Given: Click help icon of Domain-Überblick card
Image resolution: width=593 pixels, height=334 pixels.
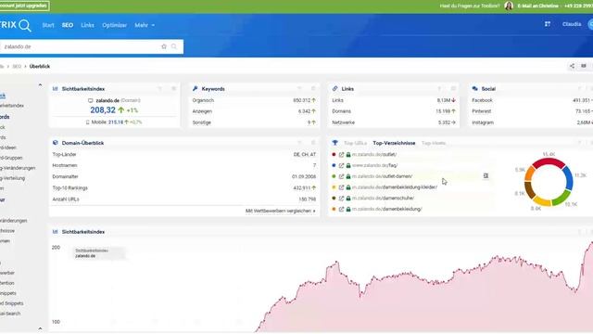Looking at the screenshot, I should [299, 143].
